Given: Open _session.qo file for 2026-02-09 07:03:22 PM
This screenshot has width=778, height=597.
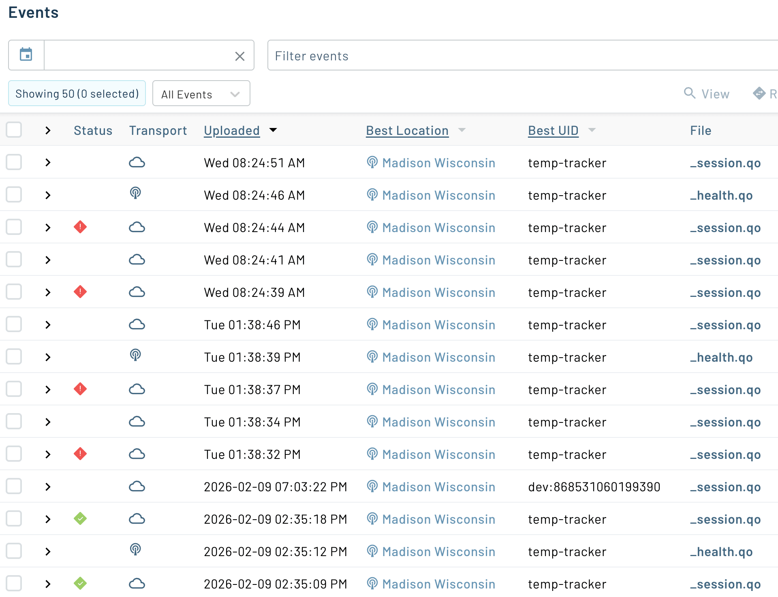Looking at the screenshot, I should (x=725, y=487).
